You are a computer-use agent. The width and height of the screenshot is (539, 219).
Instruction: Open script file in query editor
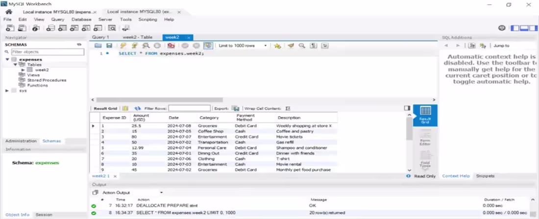98,45
